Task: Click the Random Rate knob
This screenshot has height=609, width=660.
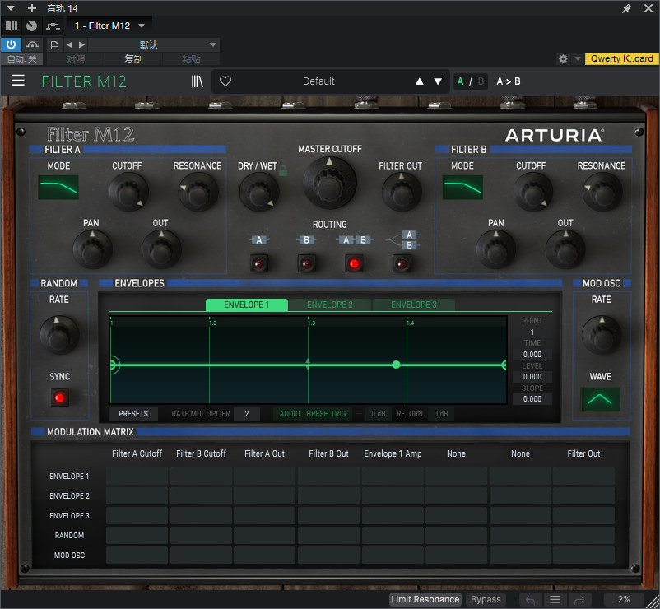Action: [59, 336]
